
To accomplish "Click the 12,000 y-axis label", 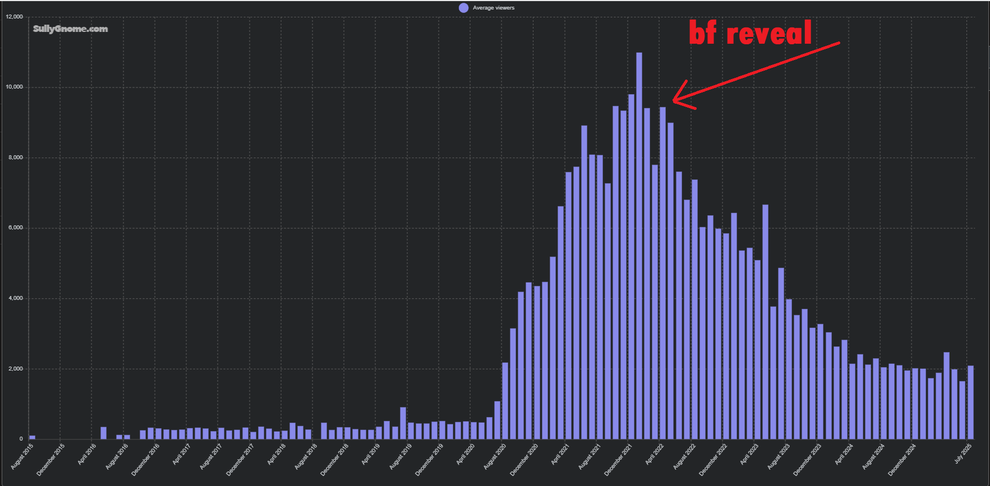I will [x=15, y=17].
